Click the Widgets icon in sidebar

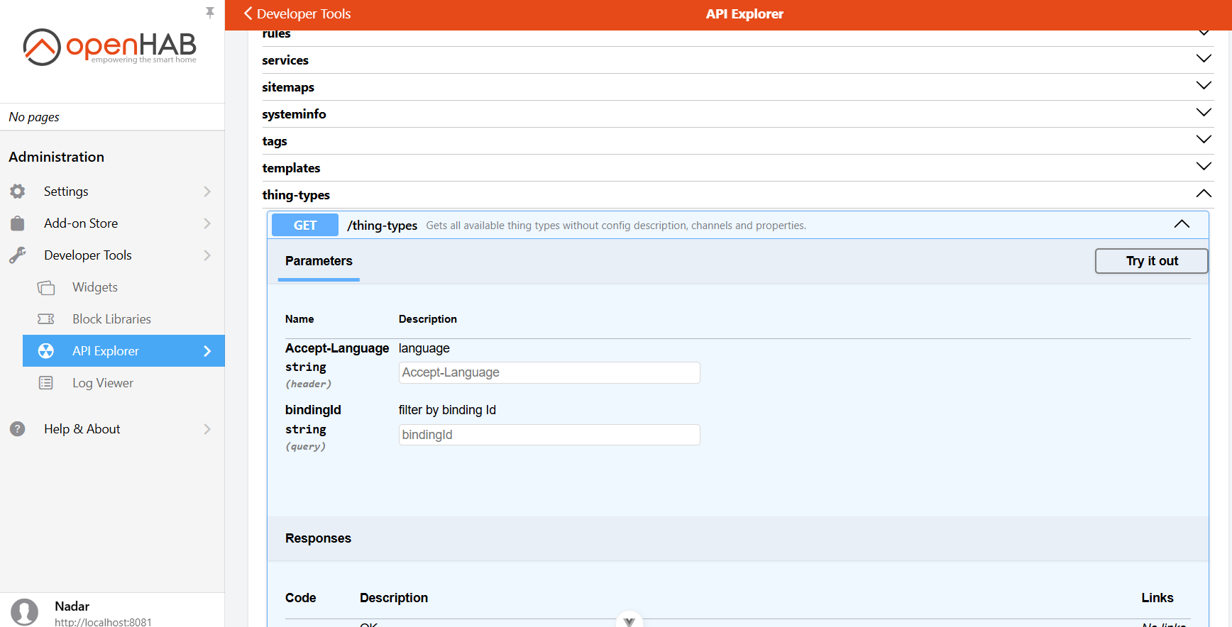pos(46,287)
